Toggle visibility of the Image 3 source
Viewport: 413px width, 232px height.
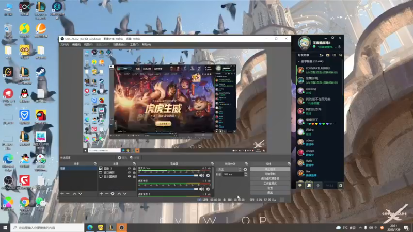129,169
